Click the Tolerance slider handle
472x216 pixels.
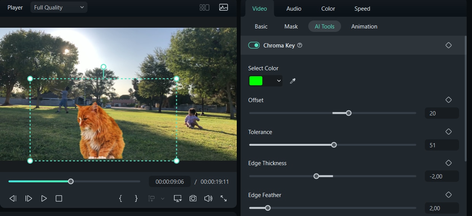[334, 145]
